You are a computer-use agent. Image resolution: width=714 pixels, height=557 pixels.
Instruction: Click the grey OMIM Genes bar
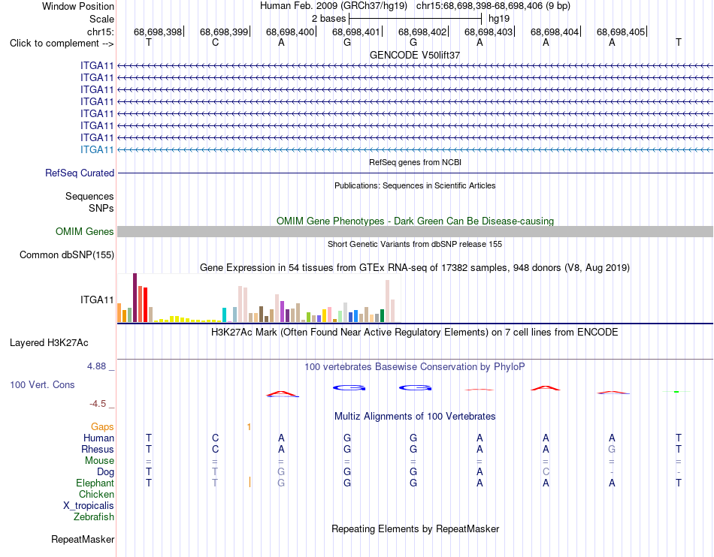tap(415, 231)
